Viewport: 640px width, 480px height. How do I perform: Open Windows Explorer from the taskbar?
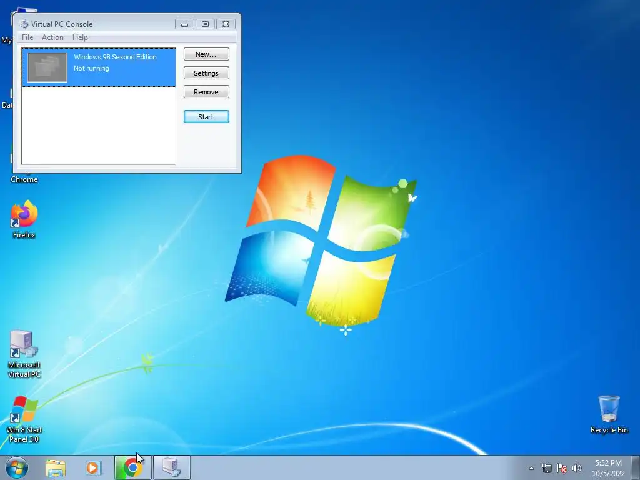point(56,467)
